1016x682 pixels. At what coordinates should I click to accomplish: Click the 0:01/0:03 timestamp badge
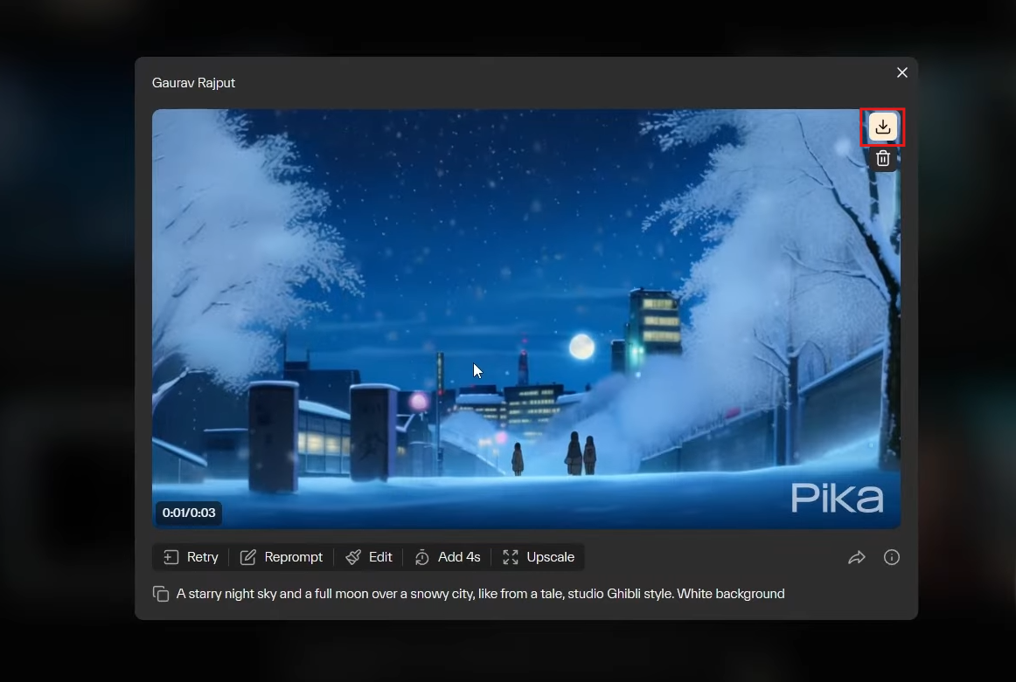[x=189, y=513]
